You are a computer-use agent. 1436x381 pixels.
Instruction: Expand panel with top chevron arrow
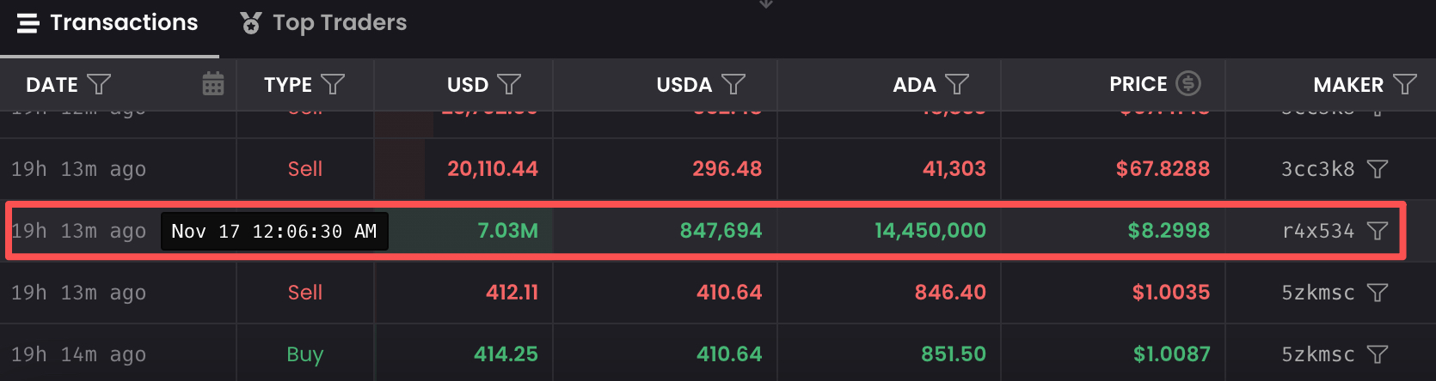click(x=766, y=4)
